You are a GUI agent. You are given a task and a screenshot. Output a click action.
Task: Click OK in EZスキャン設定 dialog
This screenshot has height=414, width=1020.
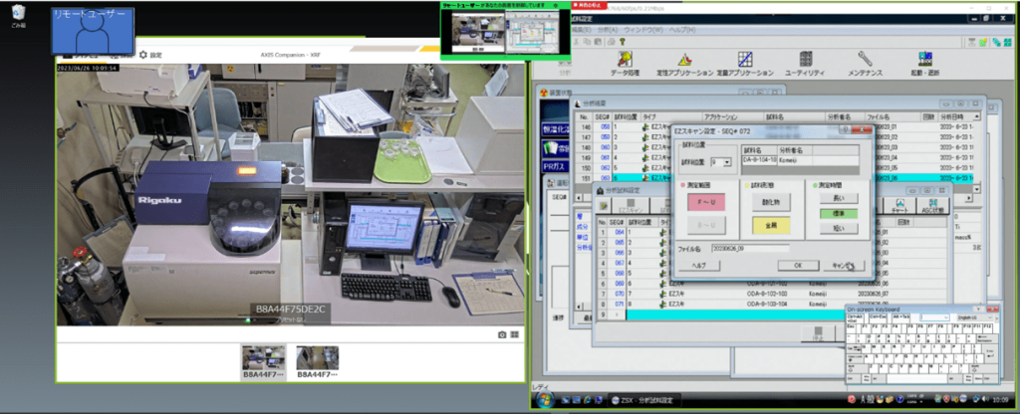pyautogui.click(x=798, y=265)
